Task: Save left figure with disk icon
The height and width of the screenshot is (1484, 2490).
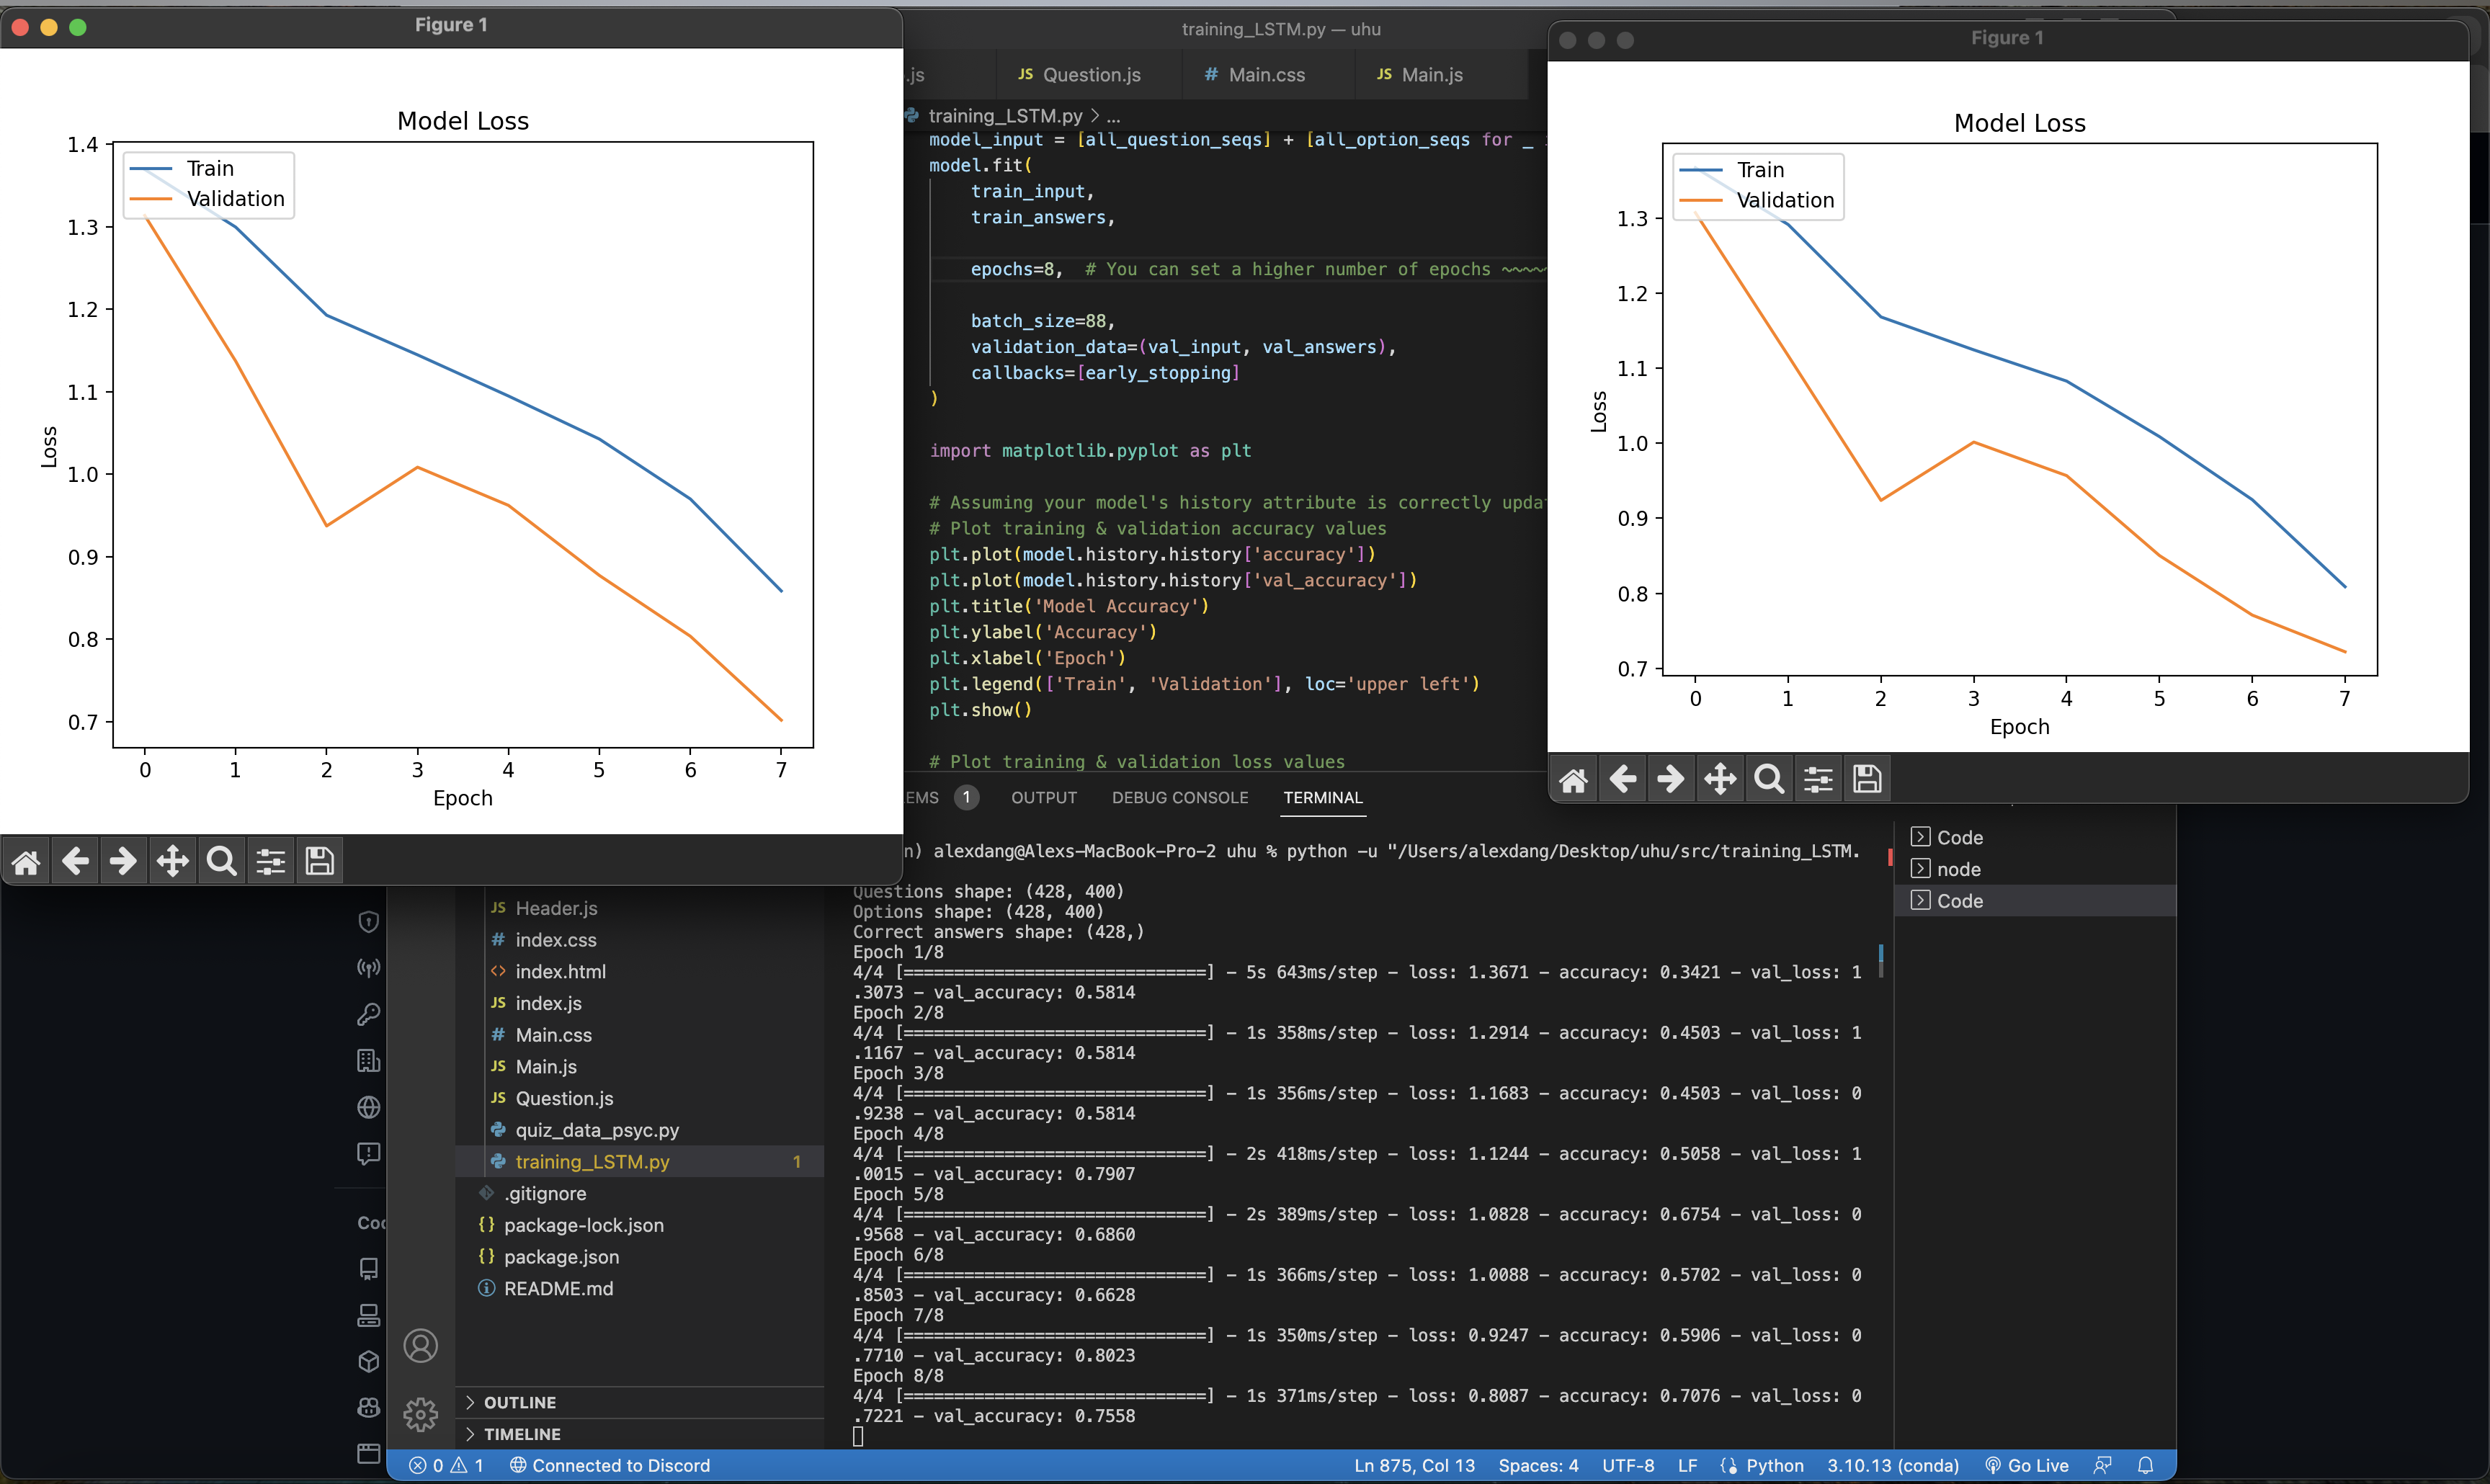Action: 319,861
